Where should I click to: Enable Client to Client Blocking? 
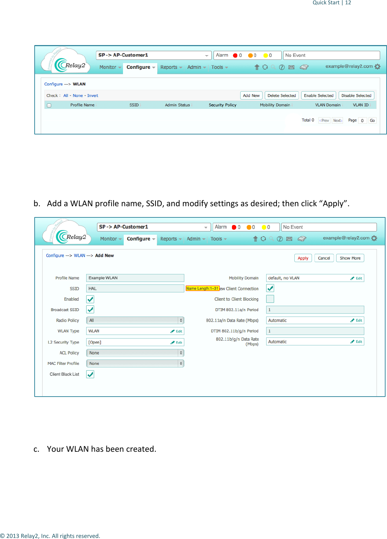coord(270,299)
